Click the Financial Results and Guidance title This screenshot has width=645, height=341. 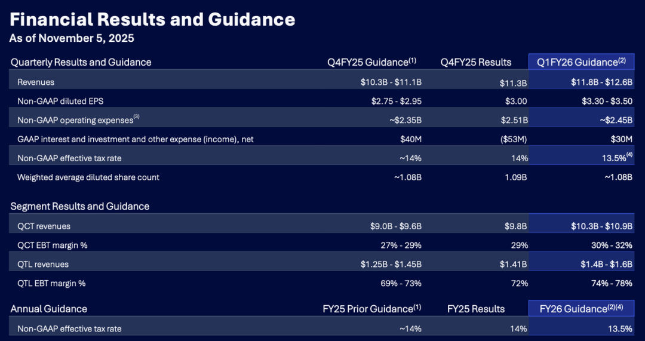pyautogui.click(x=152, y=20)
